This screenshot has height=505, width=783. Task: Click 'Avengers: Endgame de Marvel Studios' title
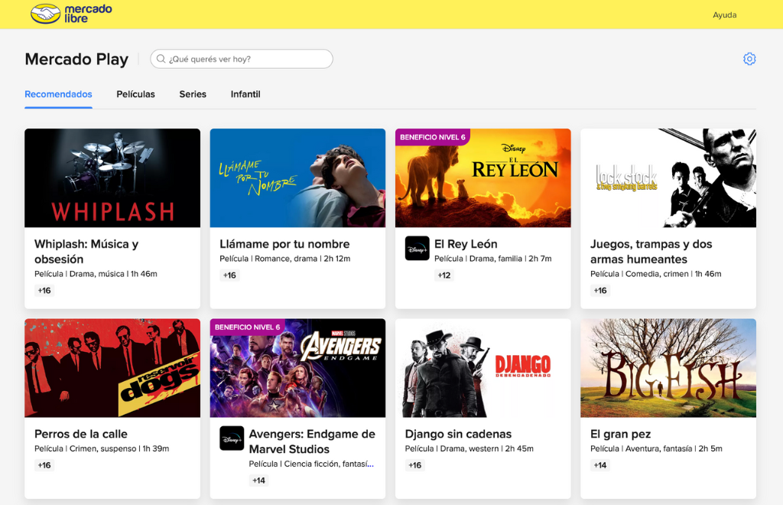pos(312,441)
